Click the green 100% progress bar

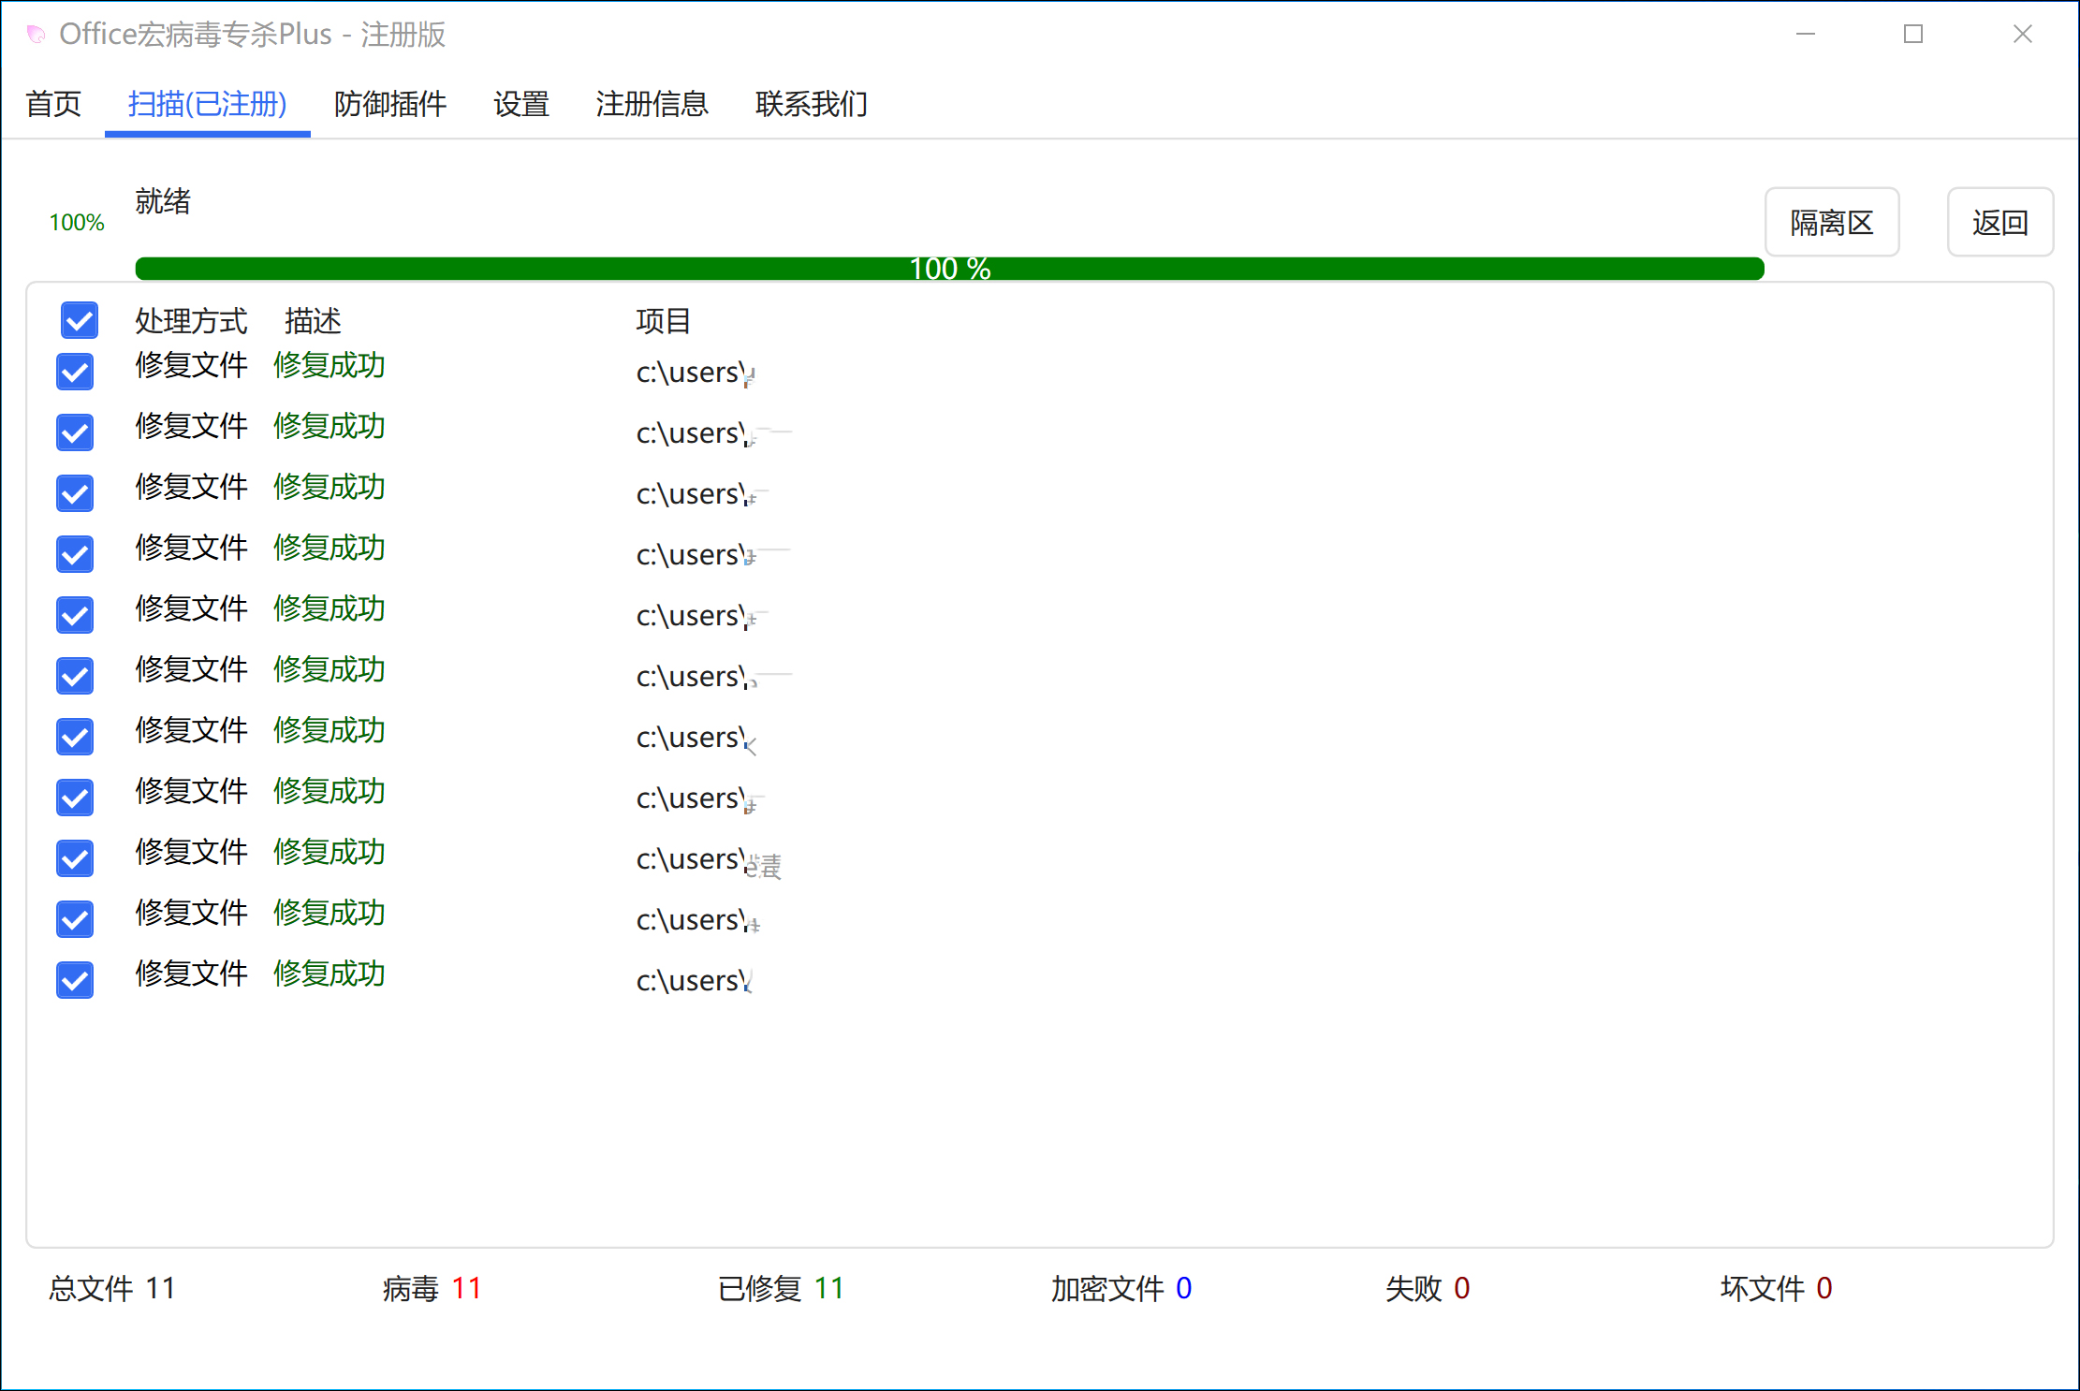point(949,269)
